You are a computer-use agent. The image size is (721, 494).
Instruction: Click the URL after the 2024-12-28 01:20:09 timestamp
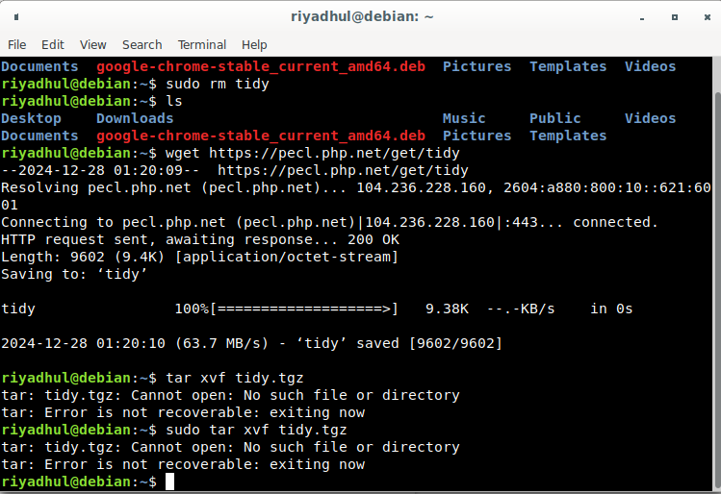point(343,170)
